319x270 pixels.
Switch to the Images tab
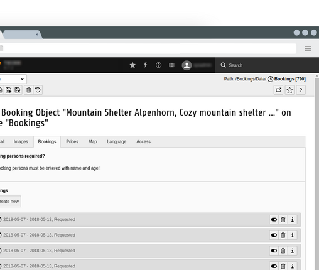[21, 142]
